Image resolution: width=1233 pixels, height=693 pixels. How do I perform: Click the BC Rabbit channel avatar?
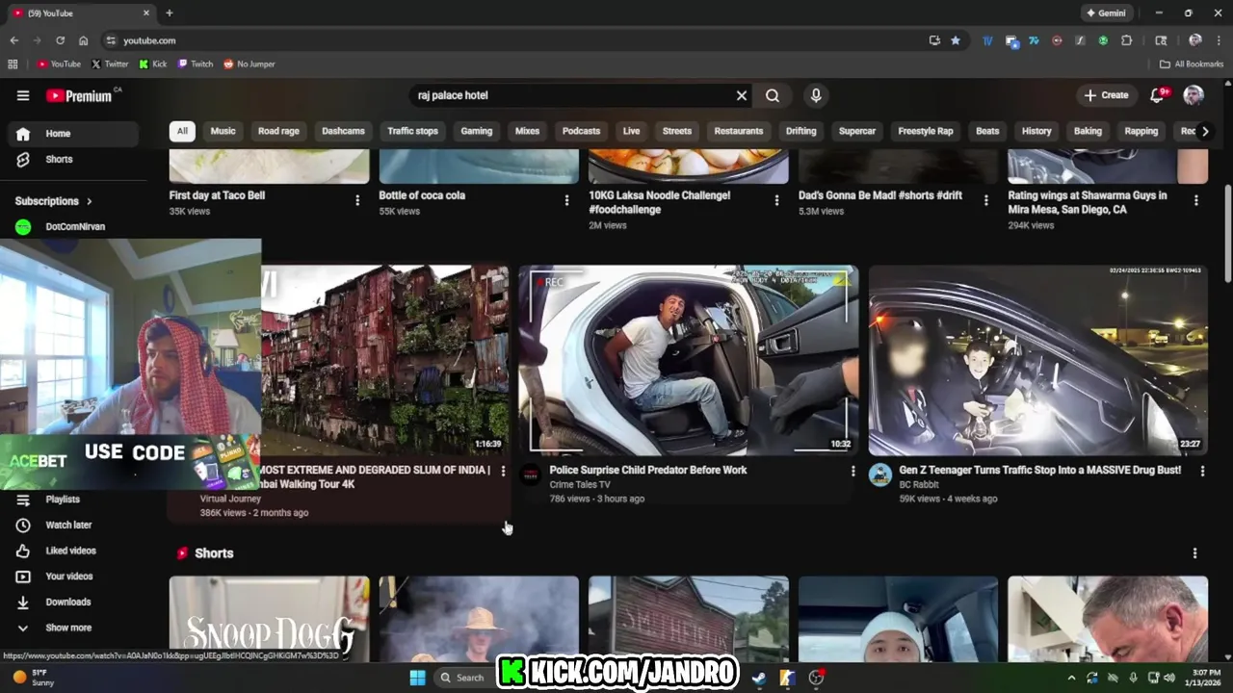coord(880,475)
